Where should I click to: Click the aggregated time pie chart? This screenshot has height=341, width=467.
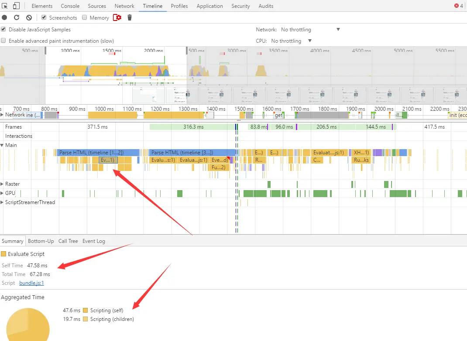coord(27,324)
